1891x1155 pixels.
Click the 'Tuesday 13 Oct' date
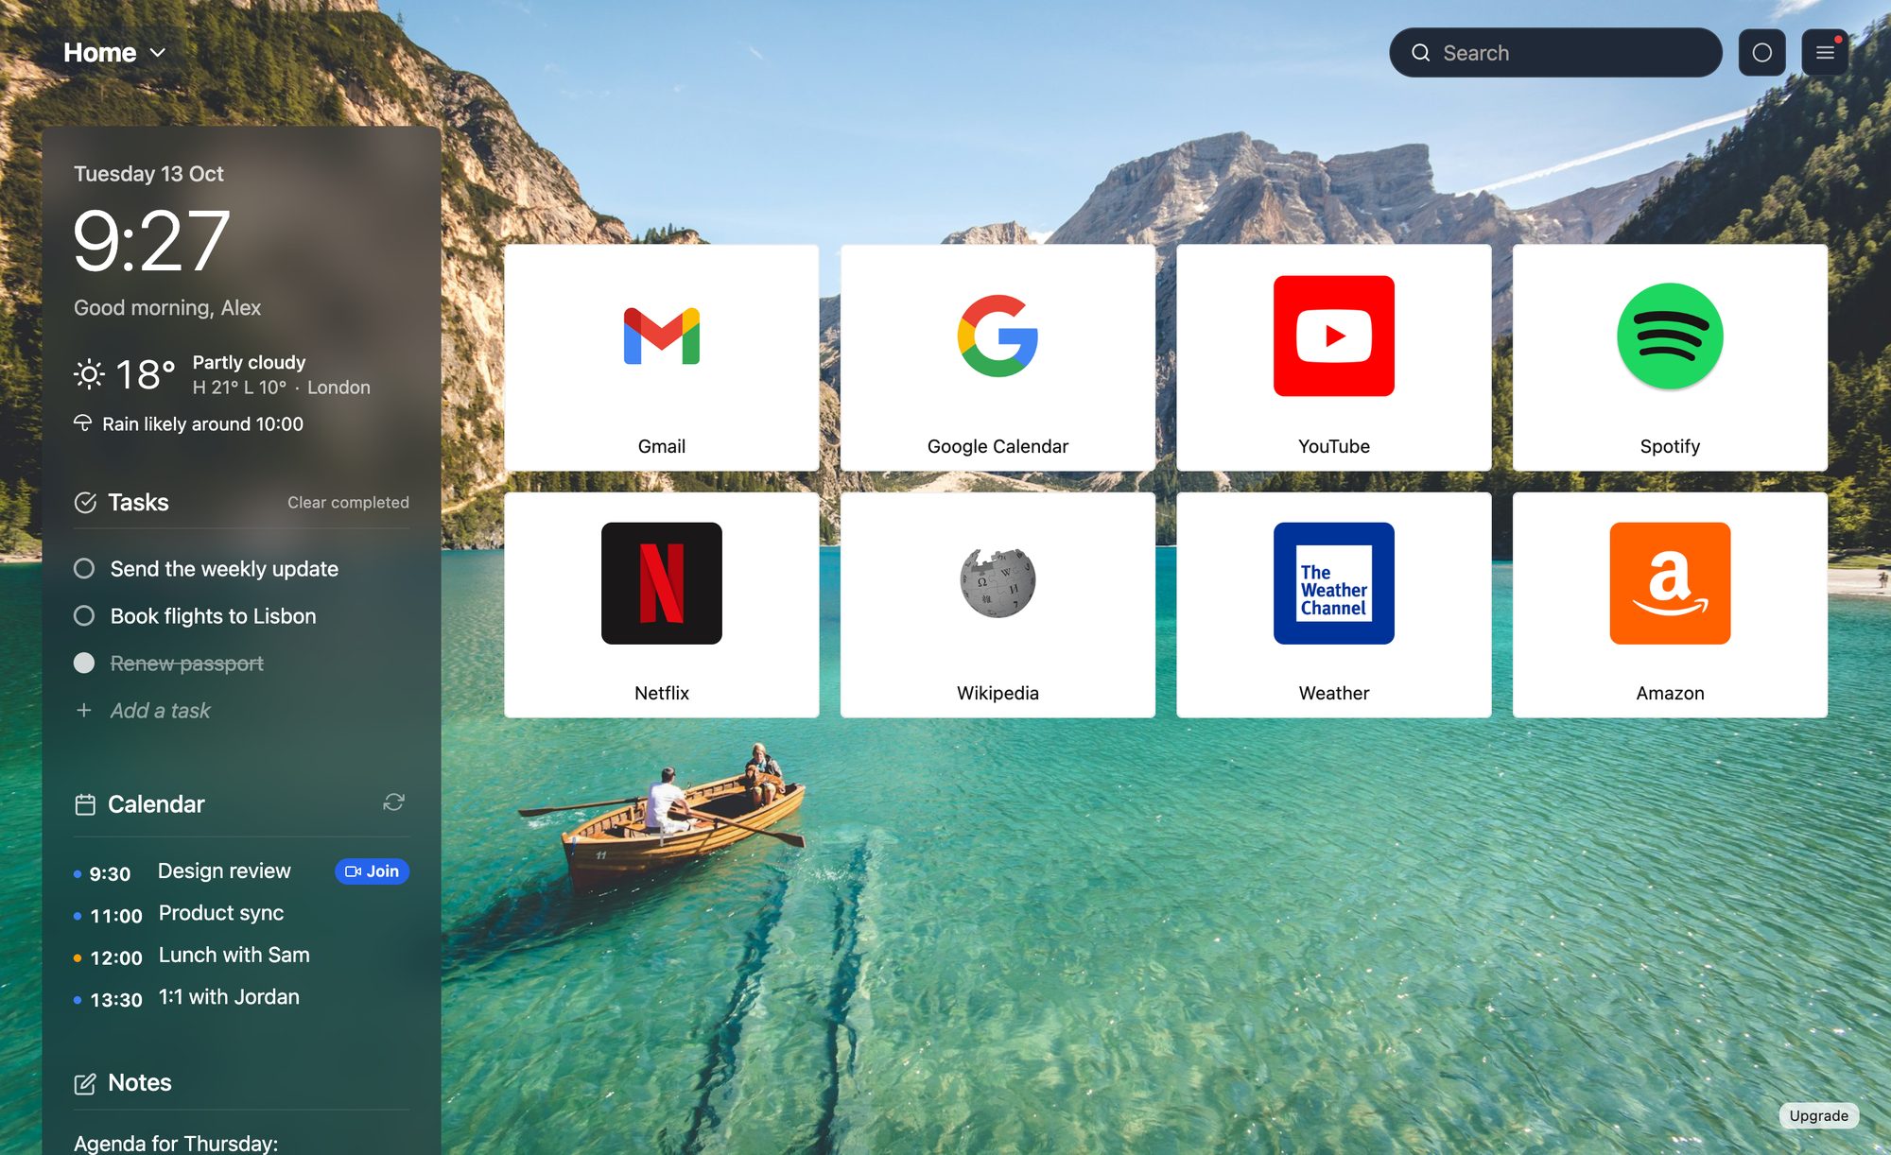(x=148, y=174)
